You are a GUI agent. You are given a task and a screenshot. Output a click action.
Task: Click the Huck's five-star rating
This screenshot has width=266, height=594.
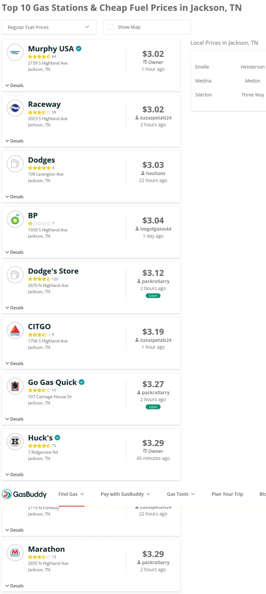click(39, 446)
